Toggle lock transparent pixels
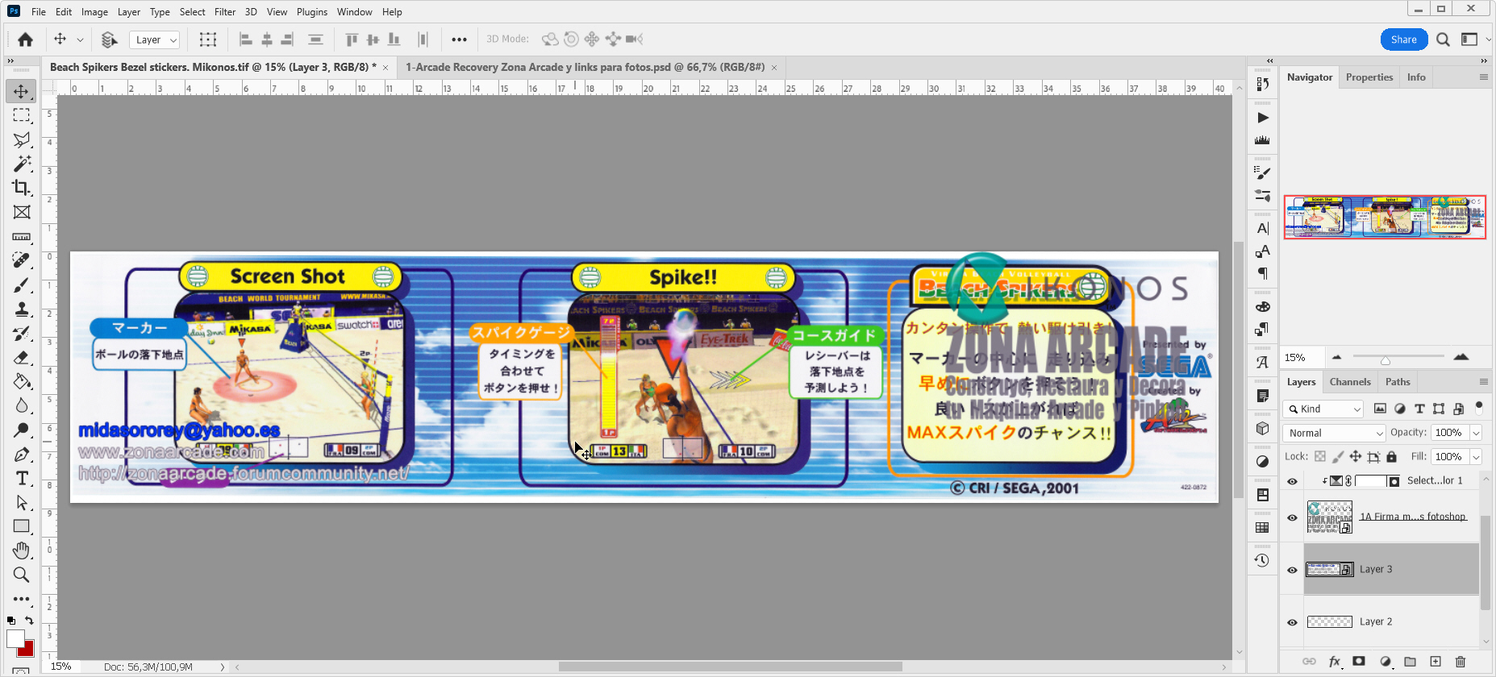 [1320, 456]
